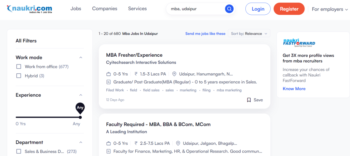This screenshot has height=156, width=350.
Task: Tick the Sales & Business department checkbox
Action: 19,152
